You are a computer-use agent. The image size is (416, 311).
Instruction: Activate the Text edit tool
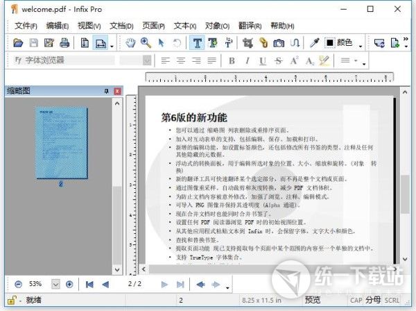point(198,43)
